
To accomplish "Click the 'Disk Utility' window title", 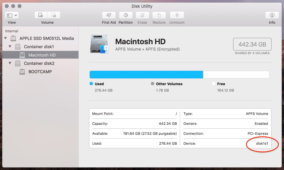I will (x=142, y=6).
